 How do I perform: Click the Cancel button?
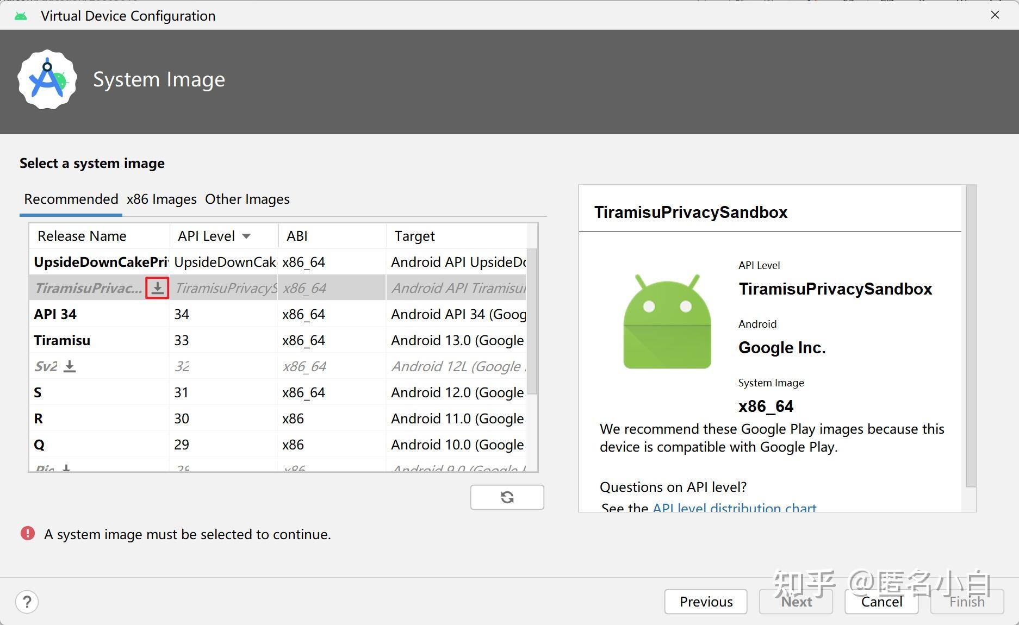(881, 602)
